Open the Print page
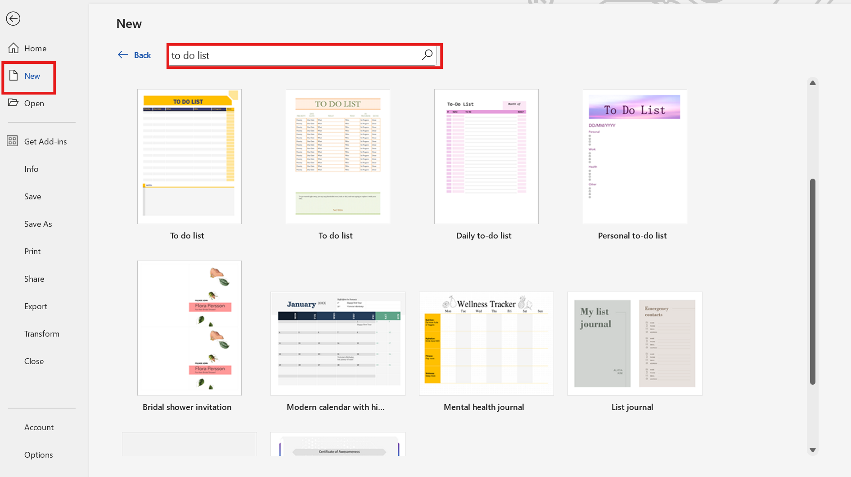The image size is (851, 477). 32,251
